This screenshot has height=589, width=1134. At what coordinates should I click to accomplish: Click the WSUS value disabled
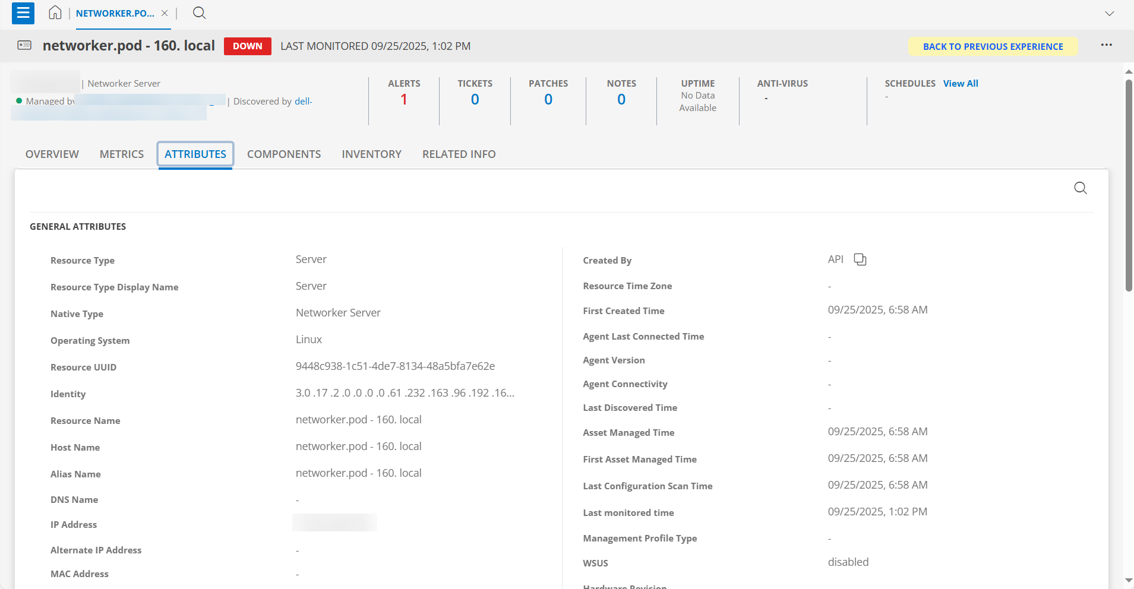pyautogui.click(x=848, y=562)
